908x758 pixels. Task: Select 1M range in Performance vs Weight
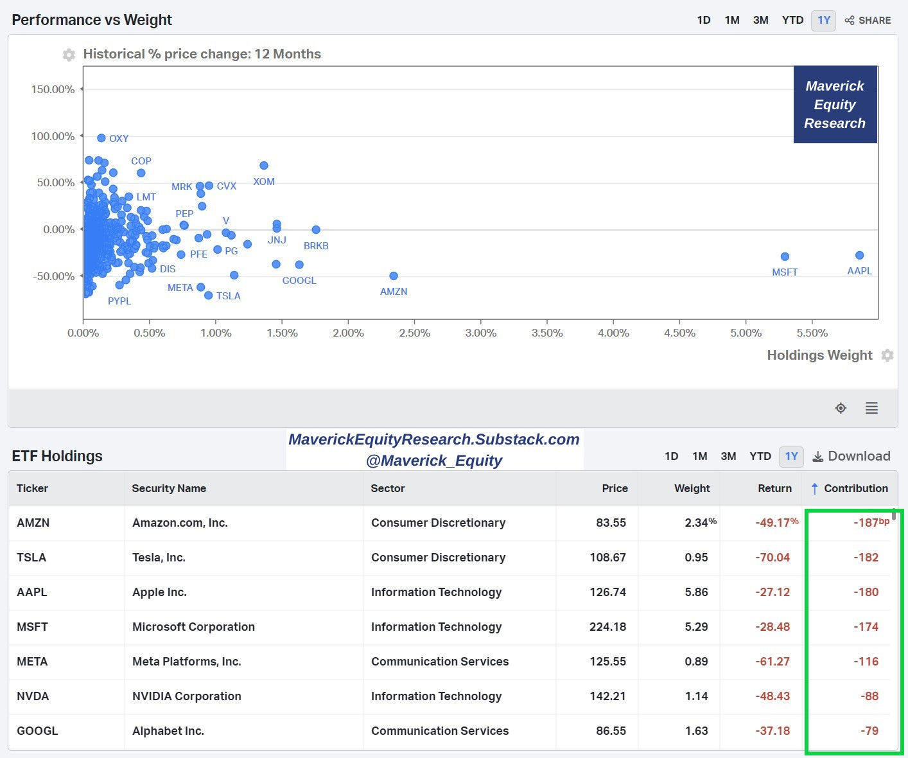point(732,20)
